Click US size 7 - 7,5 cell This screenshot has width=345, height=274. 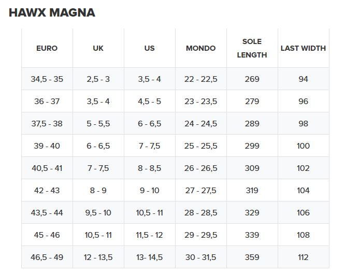tap(149, 146)
